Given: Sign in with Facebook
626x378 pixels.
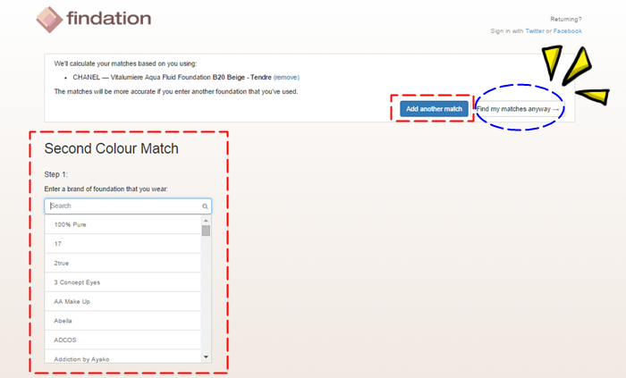Looking at the screenshot, I should [x=567, y=31].
